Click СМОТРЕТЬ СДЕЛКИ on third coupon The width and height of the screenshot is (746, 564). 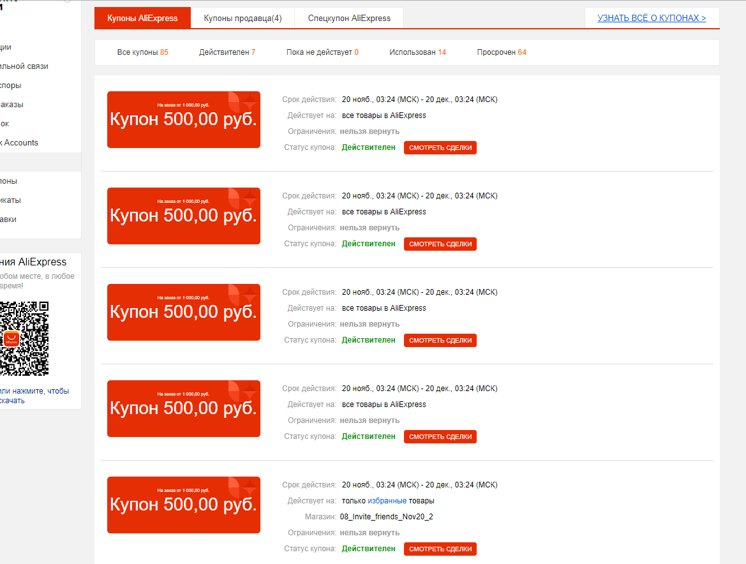(440, 341)
